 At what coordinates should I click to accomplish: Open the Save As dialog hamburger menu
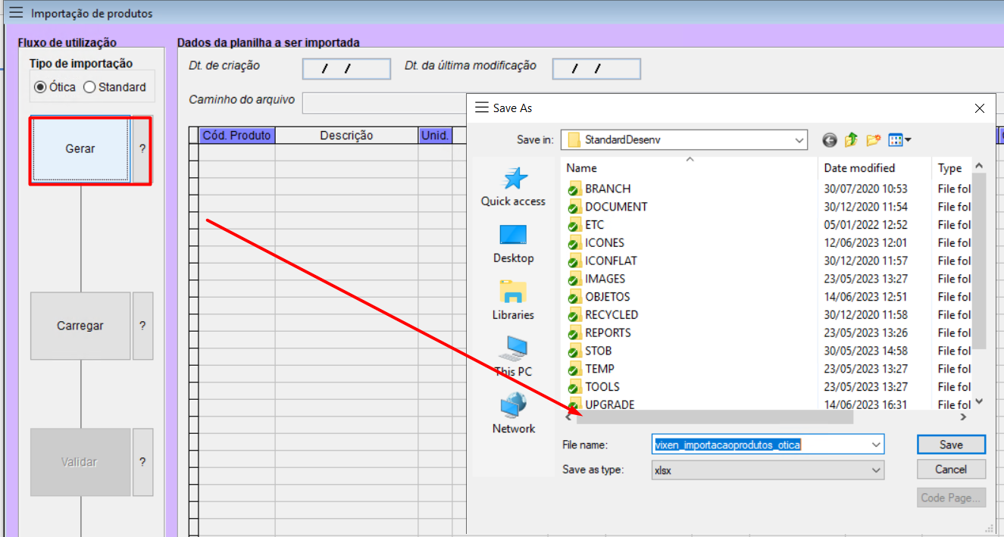tap(481, 108)
